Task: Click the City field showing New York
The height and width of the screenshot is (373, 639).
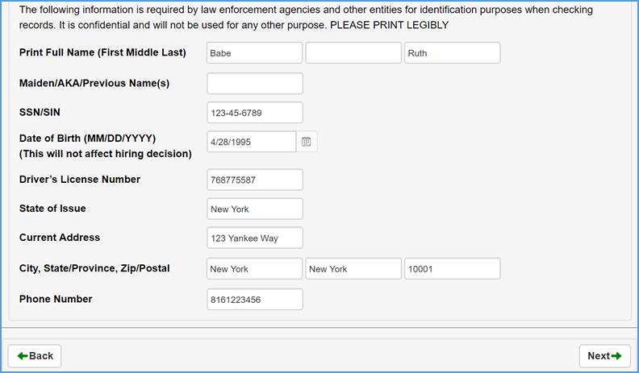Action: (x=254, y=268)
